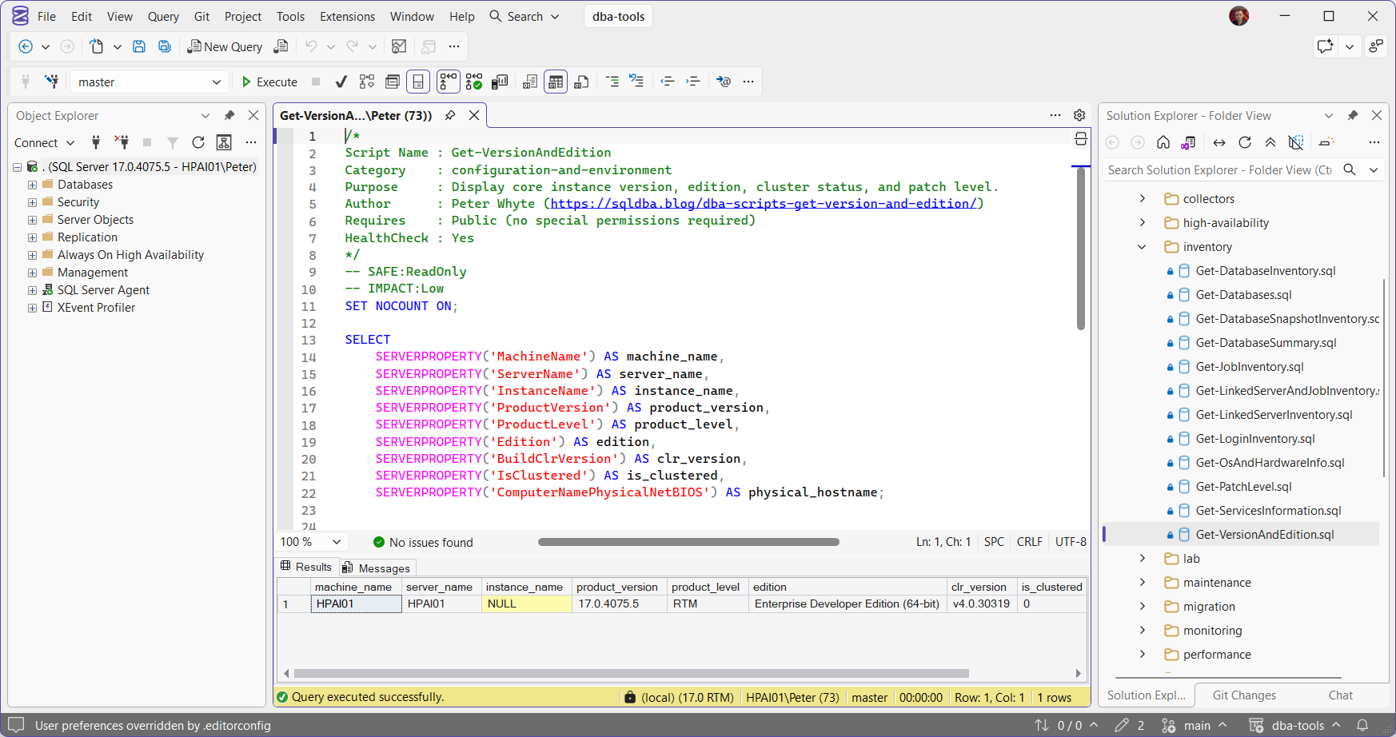Disconnect the server in Object Explorer
Viewport: 1396px width, 737px height.
coord(122,142)
